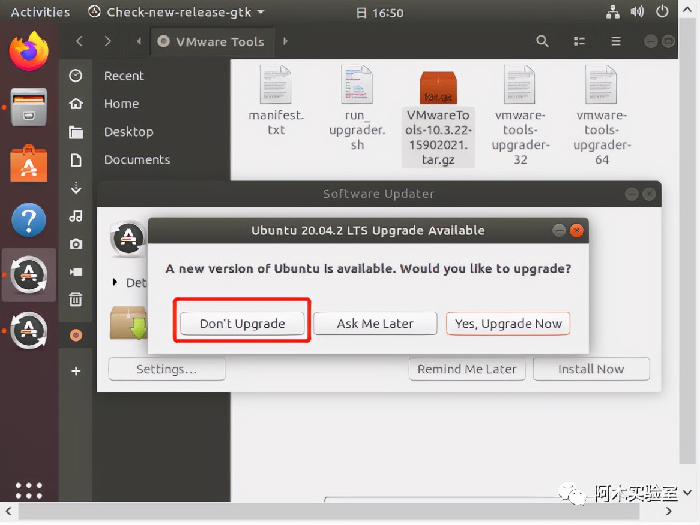
Task: Open Ubuntu Software store icon
Action: (29, 163)
